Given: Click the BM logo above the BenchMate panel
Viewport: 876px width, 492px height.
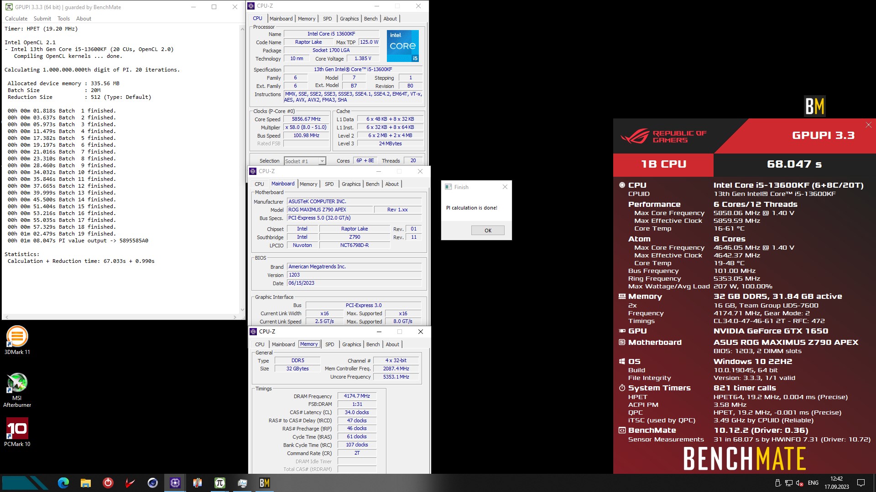Looking at the screenshot, I should click(x=814, y=106).
